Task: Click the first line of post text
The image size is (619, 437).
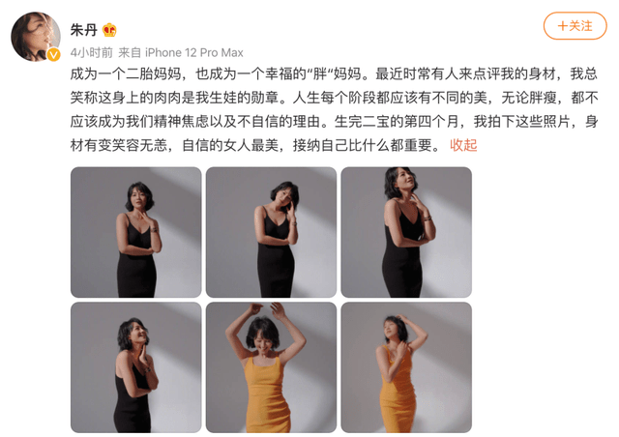Action: pyautogui.click(x=334, y=73)
